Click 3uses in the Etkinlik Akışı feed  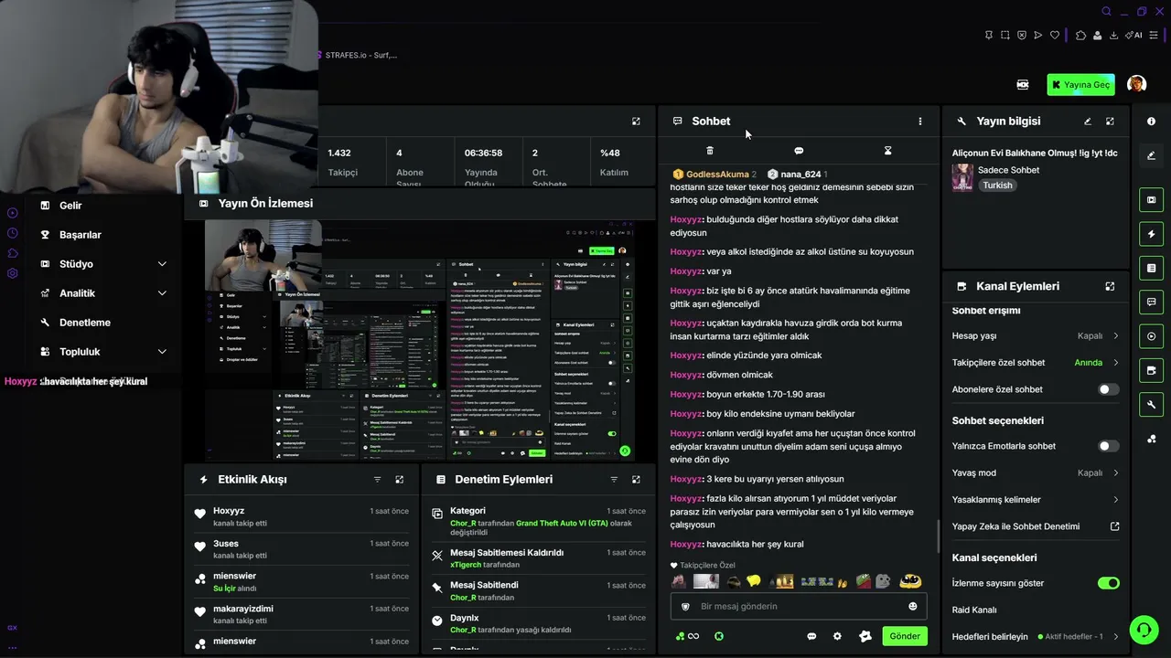point(226,544)
